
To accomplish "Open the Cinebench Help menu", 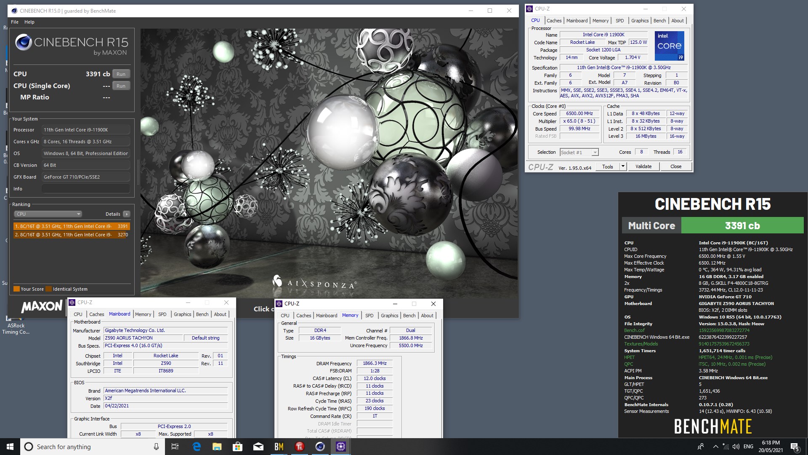I will (29, 22).
